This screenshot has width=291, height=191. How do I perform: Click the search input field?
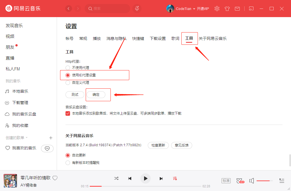pyautogui.click(x=107, y=9)
